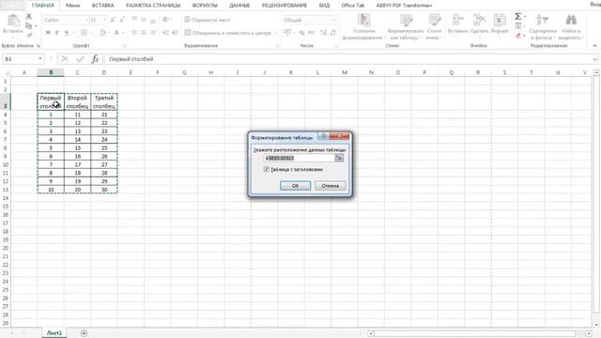601x338 pixels.
Task: Select the Лист1 sheet tab
Action: pos(54,333)
